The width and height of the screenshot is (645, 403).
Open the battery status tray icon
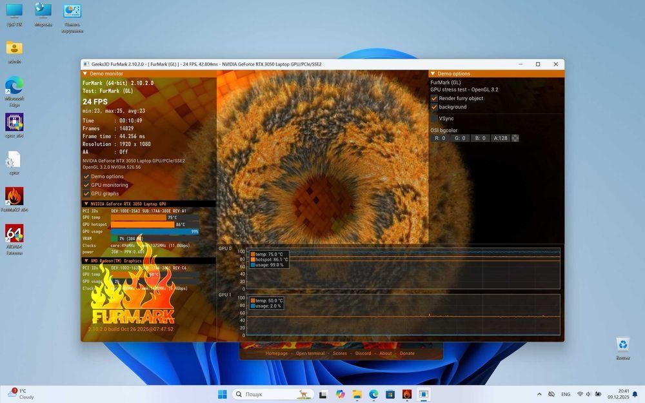click(x=598, y=394)
